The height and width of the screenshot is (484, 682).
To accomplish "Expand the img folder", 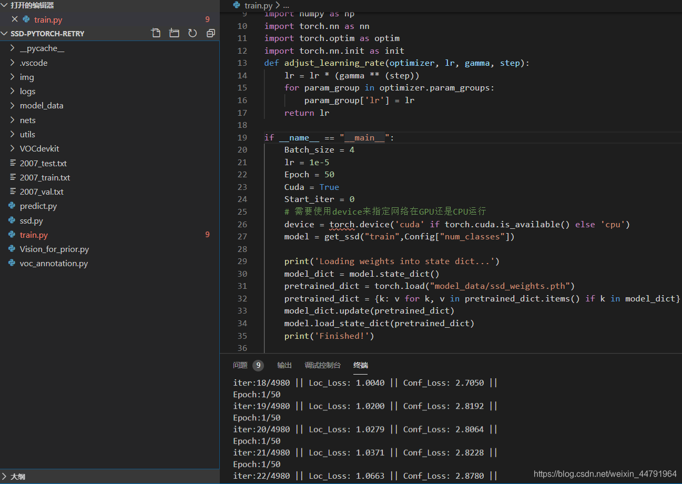I will [13, 77].
